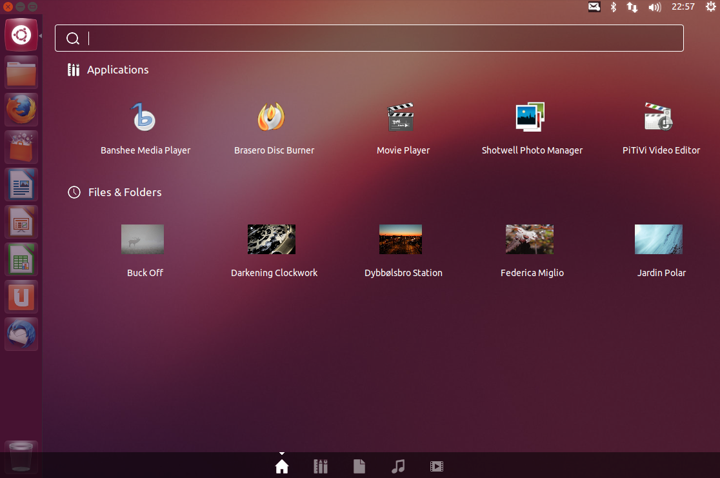Open PiTiVi Video Editor
720x478 pixels.
[661, 126]
